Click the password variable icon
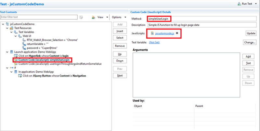The image size is (260, 131). (24, 48)
